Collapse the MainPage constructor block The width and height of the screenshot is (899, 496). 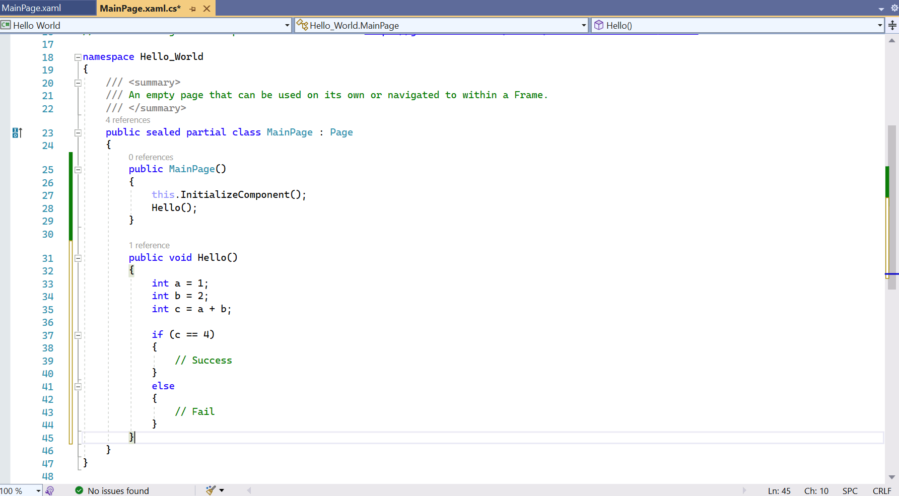[x=78, y=170]
